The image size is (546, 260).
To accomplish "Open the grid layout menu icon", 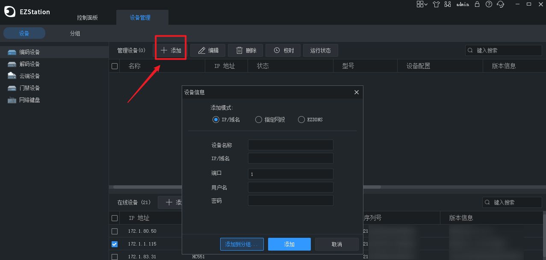I will (x=422, y=4).
